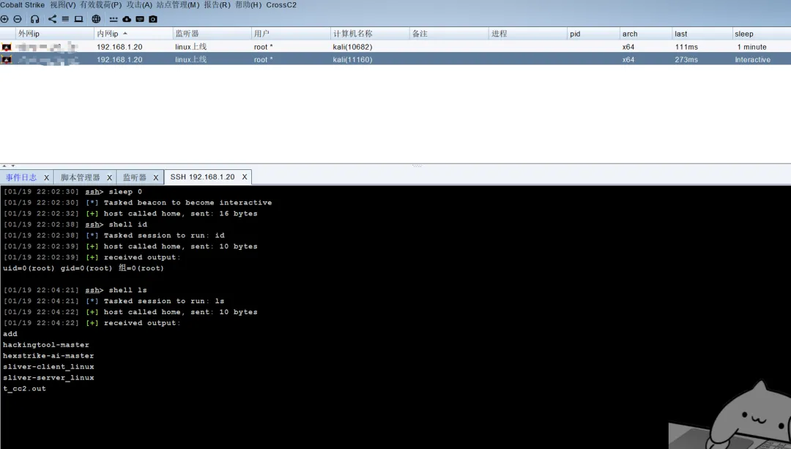Click the disconnect minus circle icon
The image size is (791, 449).
point(18,19)
